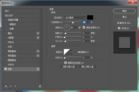Delete the effect with the trash icon
This screenshot has height=92, width=139.
point(40,86)
